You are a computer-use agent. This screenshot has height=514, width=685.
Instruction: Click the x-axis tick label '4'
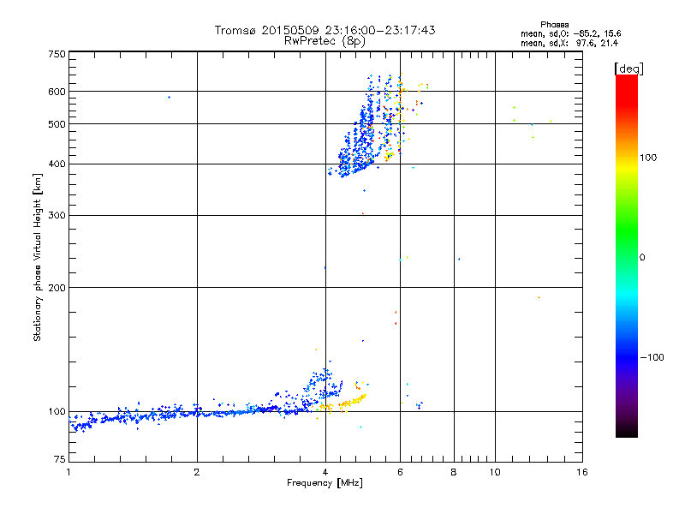coord(325,472)
